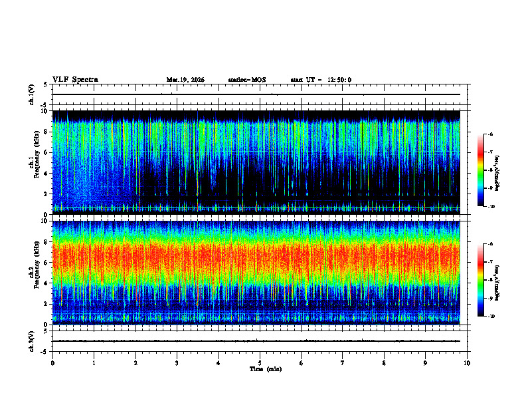
Task: Click the "-6" label on the ch.2 color bar
Action: (491, 244)
